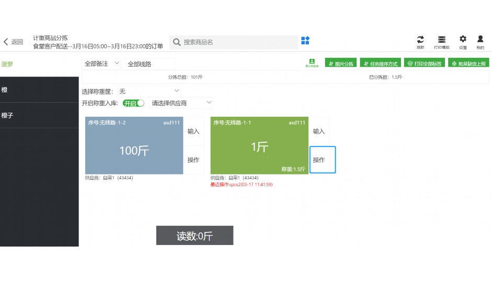
Task: Click the 打印全部标签 button
Action: coord(424,64)
